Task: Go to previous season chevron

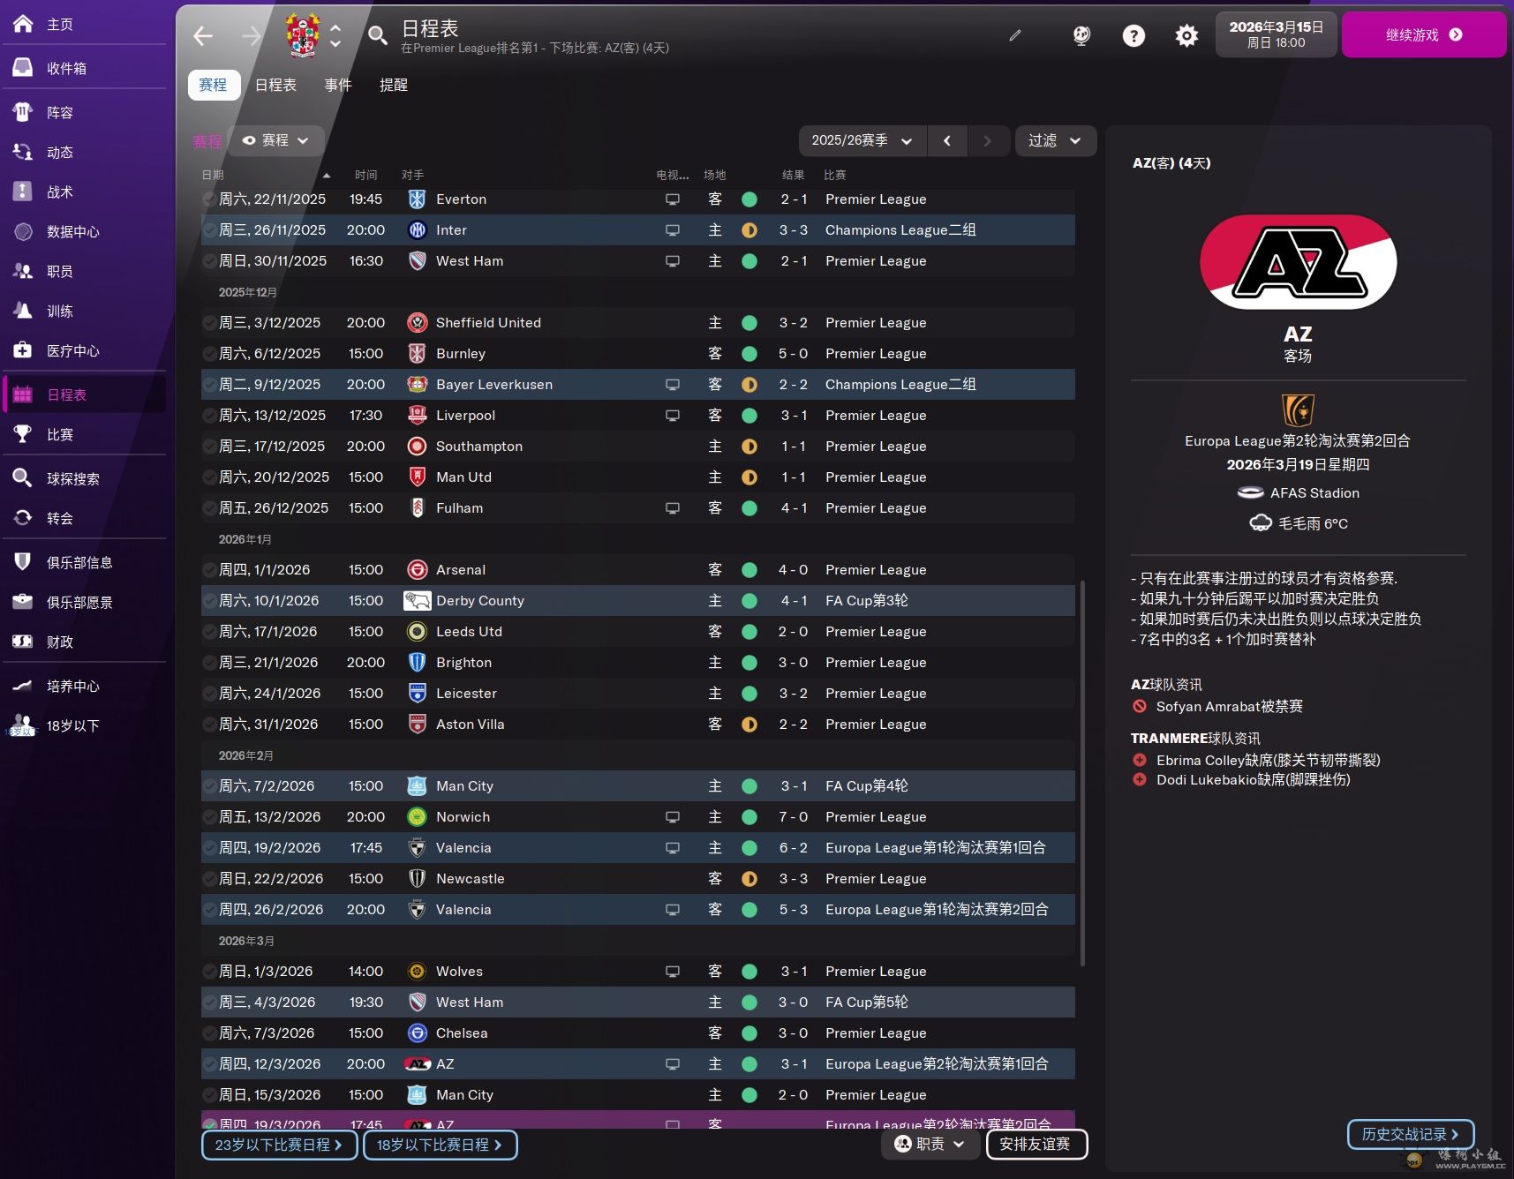Action: (x=947, y=140)
